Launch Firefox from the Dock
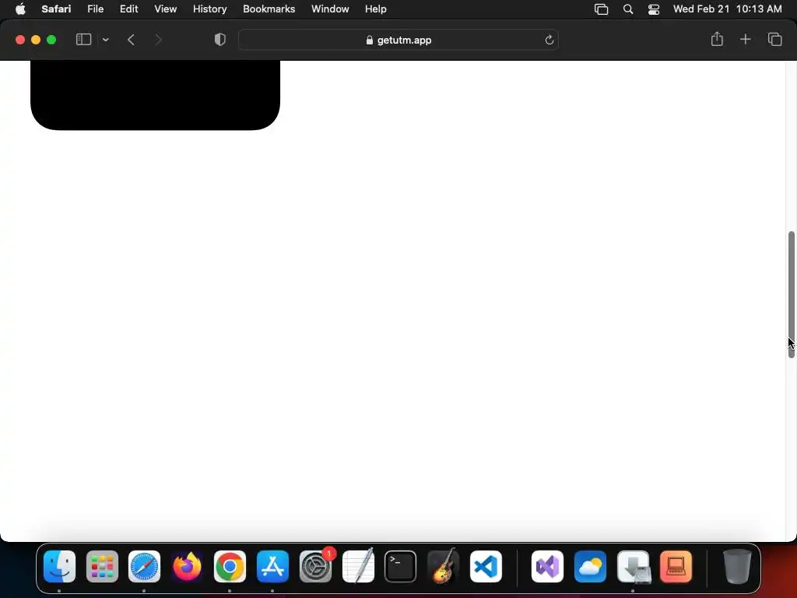The height and width of the screenshot is (598, 797). [187, 566]
